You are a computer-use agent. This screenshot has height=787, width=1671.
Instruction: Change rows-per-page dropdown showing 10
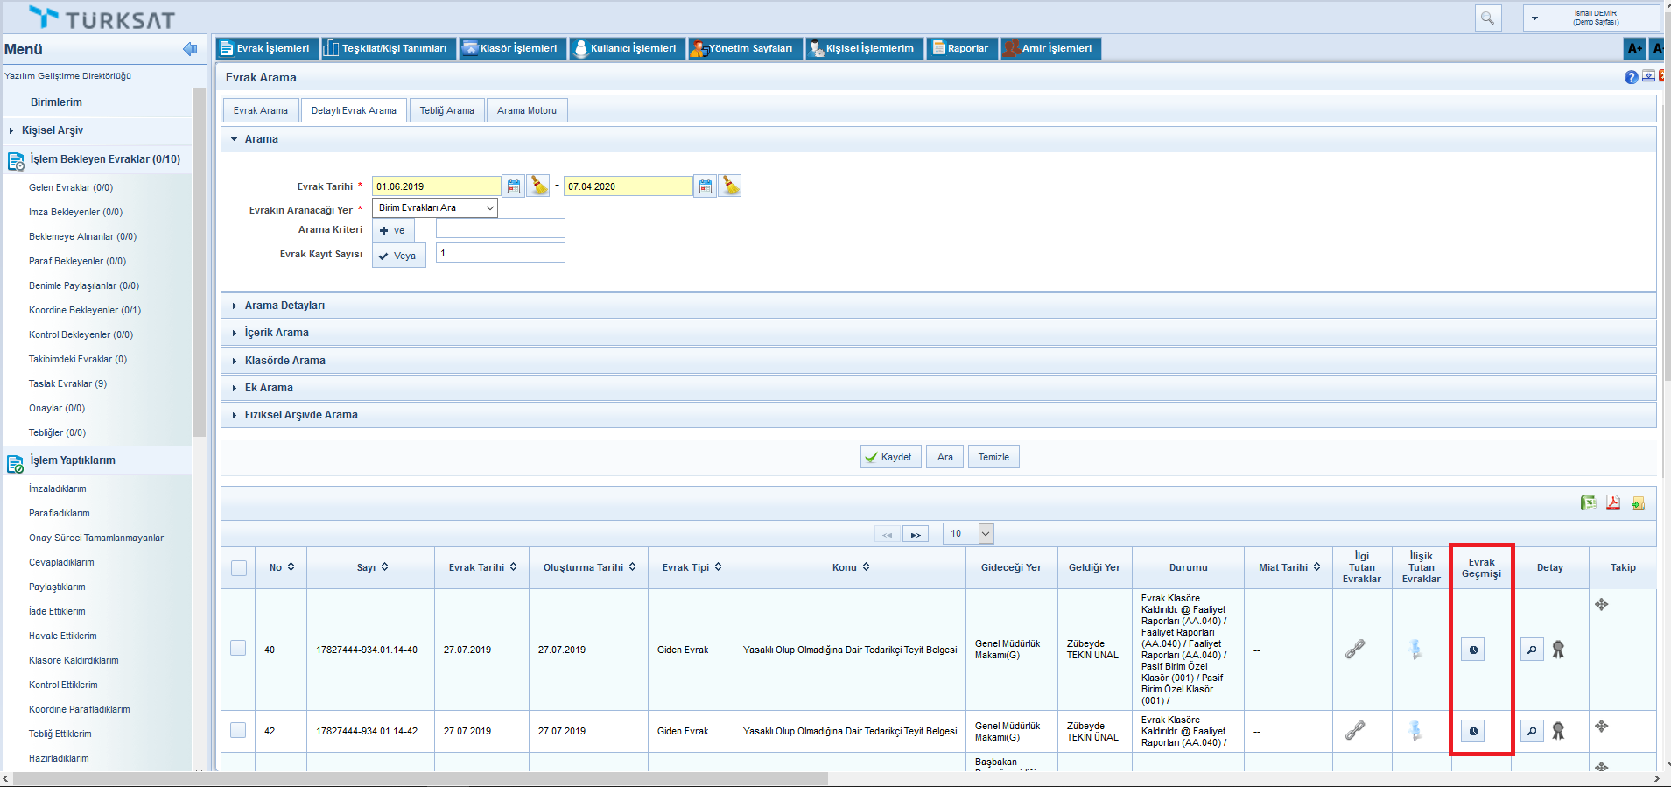pos(968,533)
